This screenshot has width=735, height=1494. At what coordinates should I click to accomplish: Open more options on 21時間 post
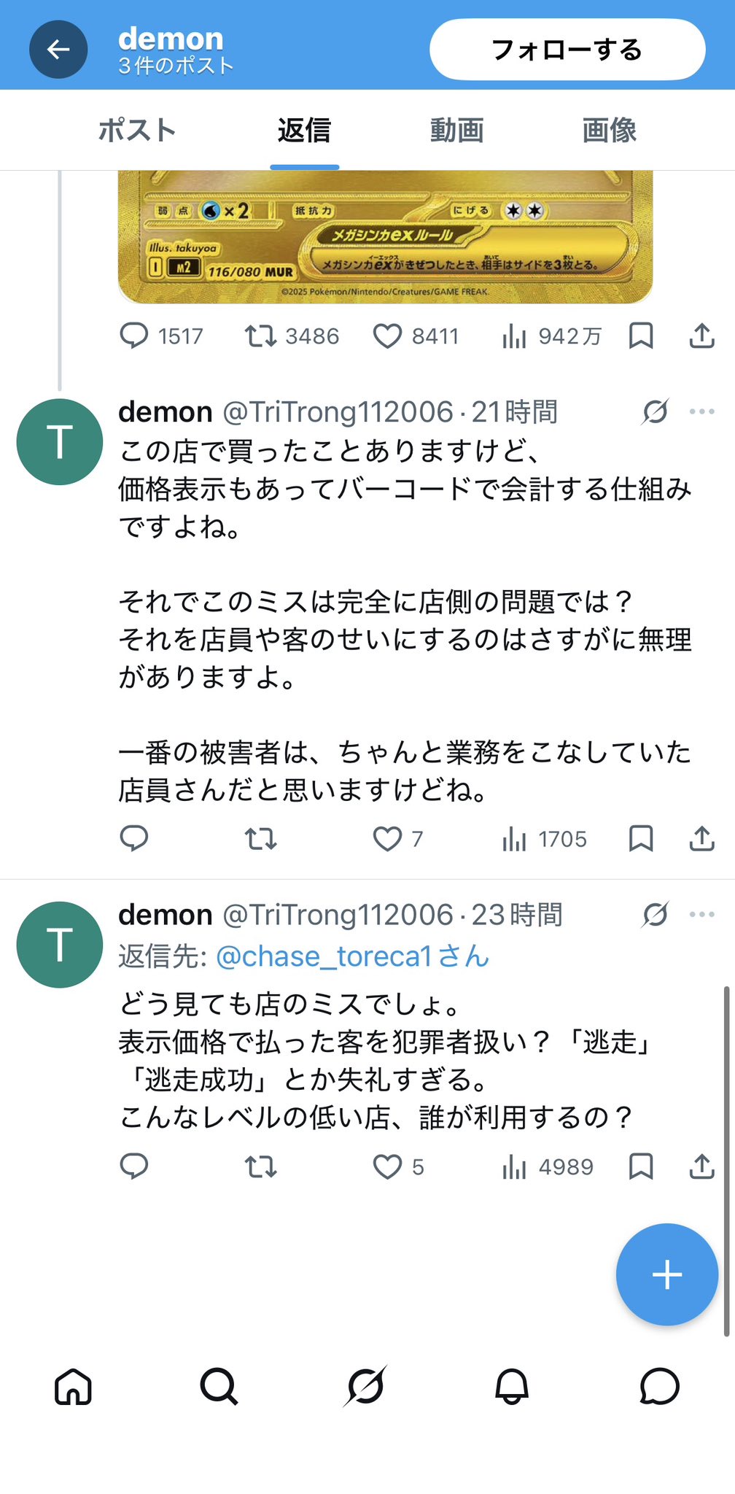point(701,412)
